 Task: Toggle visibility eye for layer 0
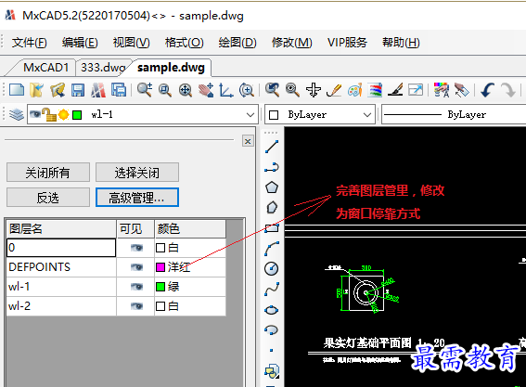pyautogui.click(x=136, y=248)
